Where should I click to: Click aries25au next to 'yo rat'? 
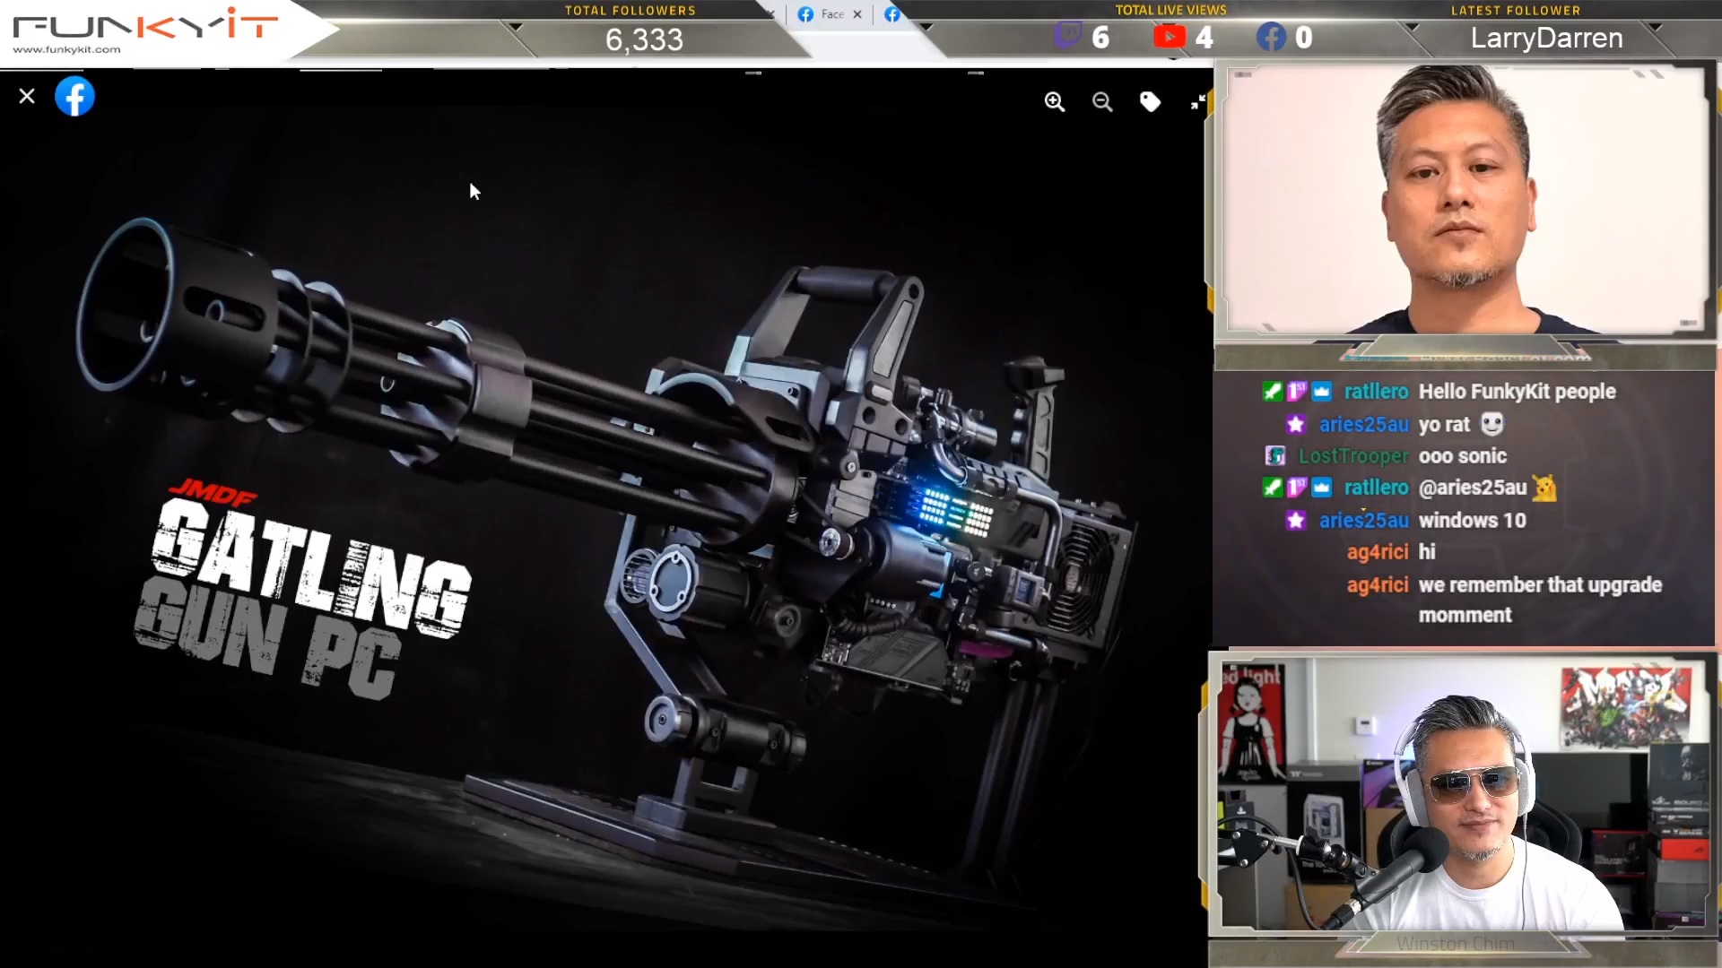1363,425
